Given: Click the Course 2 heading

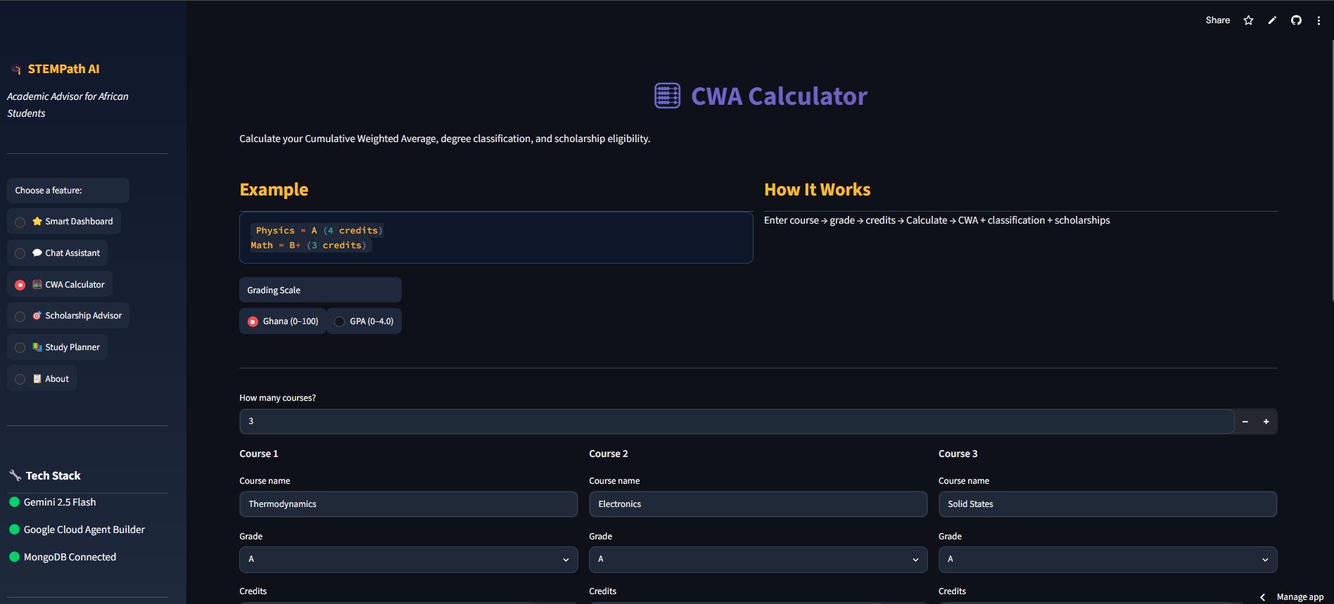Looking at the screenshot, I should [x=609, y=454].
